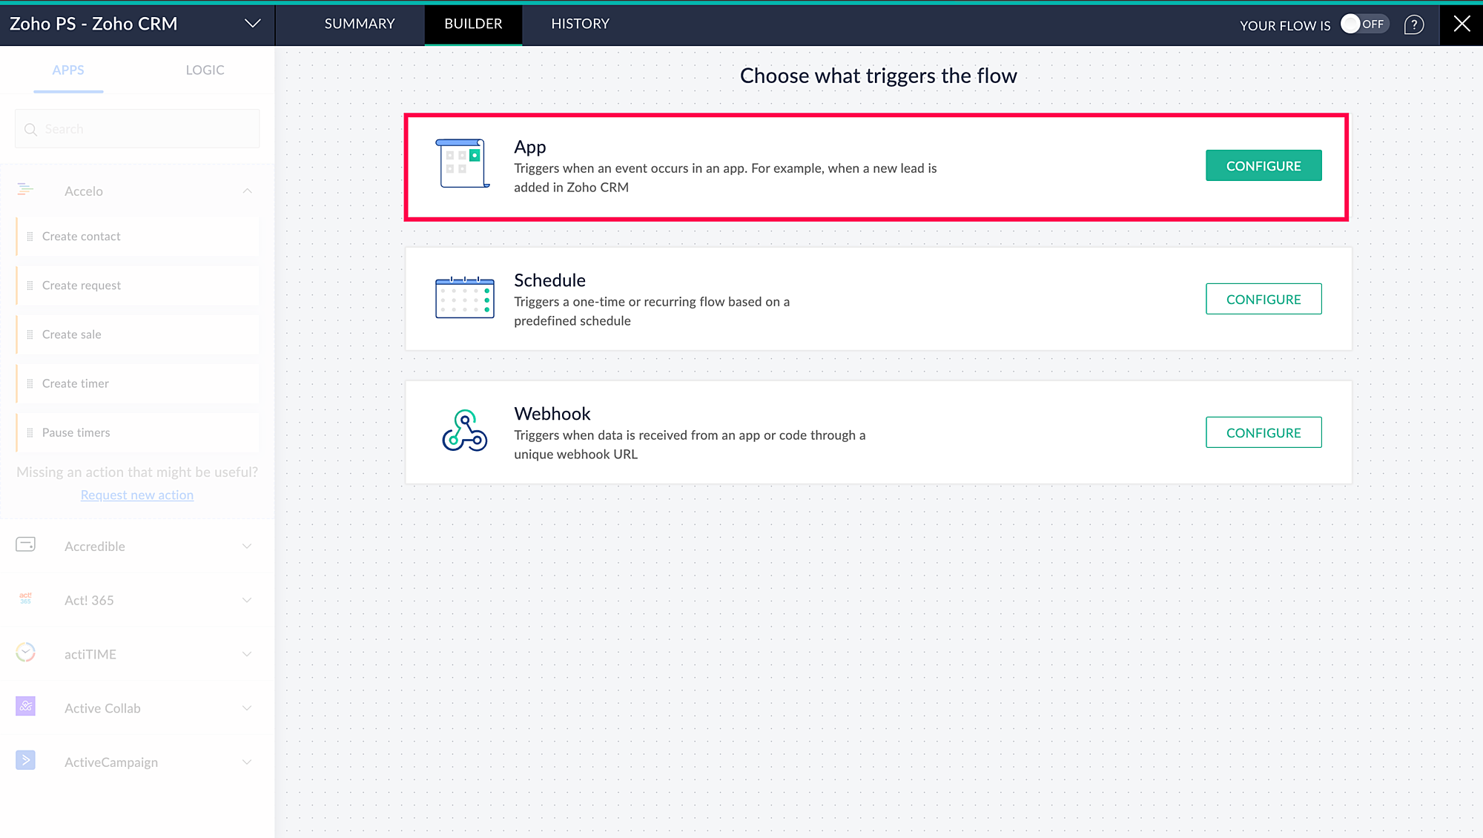Configure the App trigger

[1263, 165]
